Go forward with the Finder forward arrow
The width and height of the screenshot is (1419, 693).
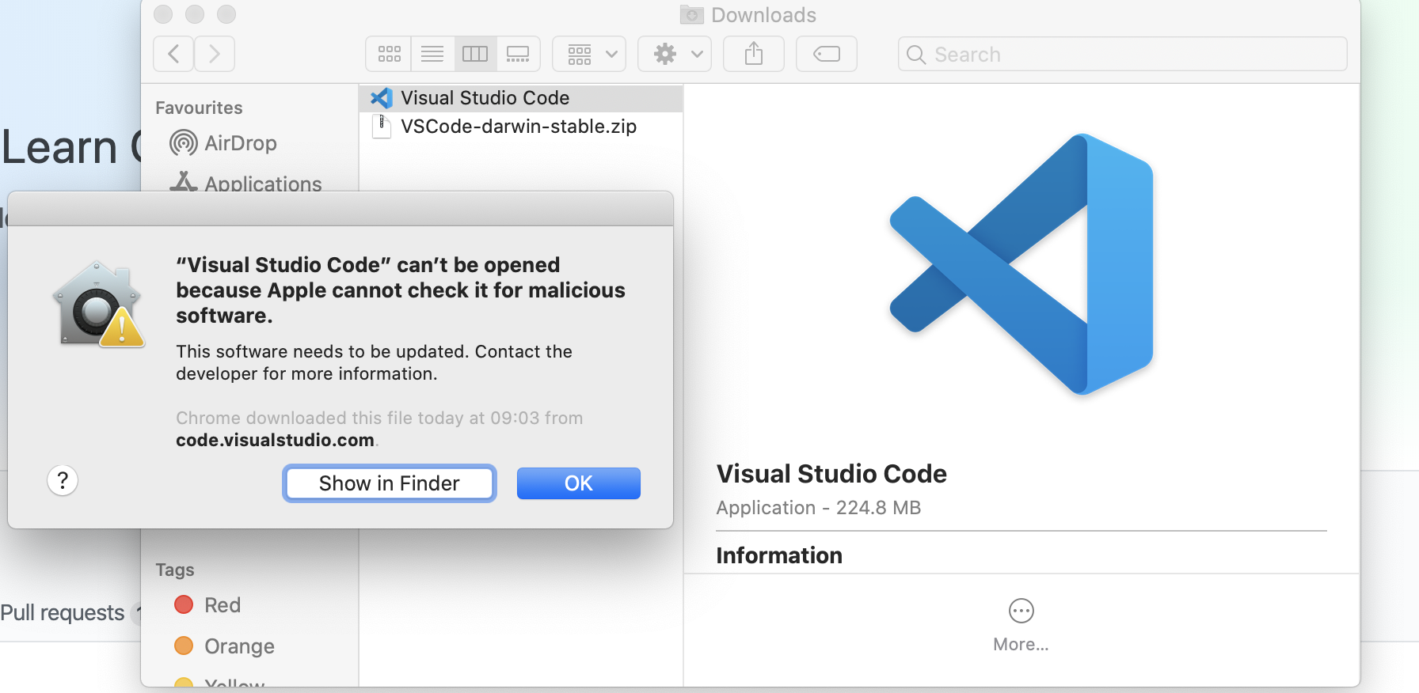point(215,54)
